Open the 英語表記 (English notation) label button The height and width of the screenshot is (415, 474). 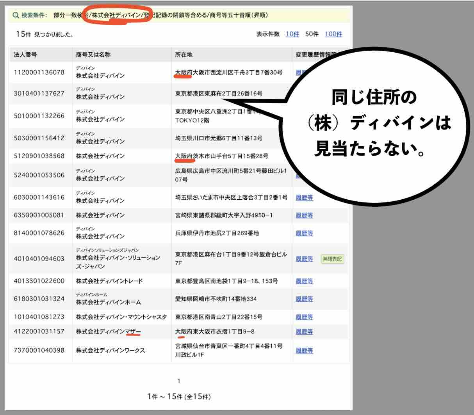332,259
